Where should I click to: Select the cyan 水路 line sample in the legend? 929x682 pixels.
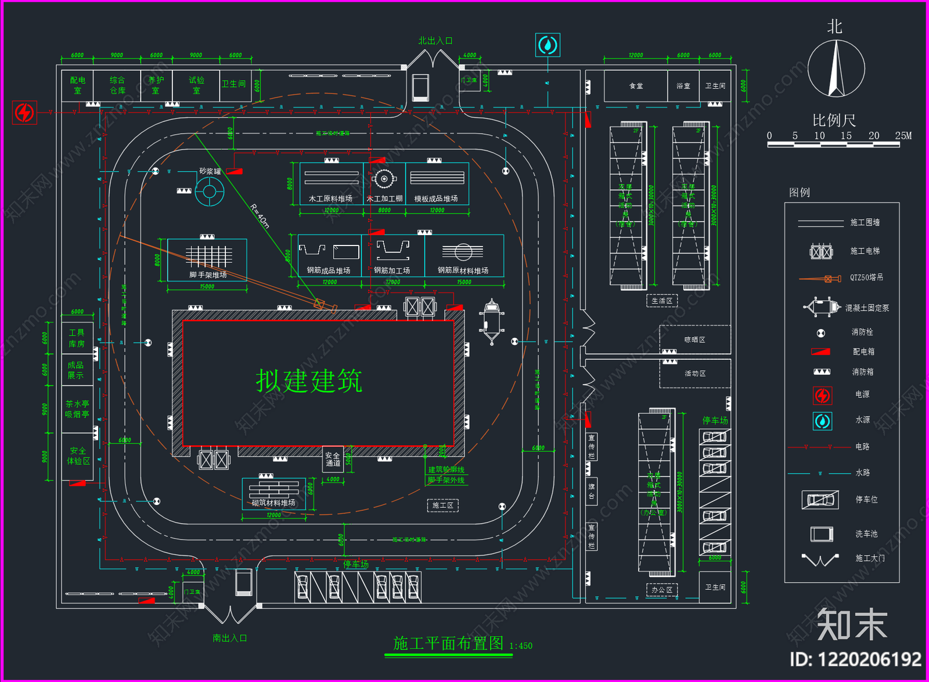click(819, 474)
